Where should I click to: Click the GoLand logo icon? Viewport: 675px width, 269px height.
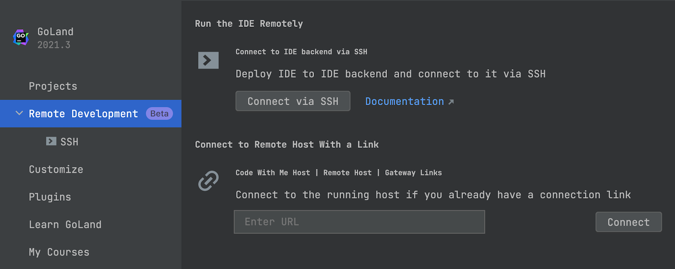point(21,38)
